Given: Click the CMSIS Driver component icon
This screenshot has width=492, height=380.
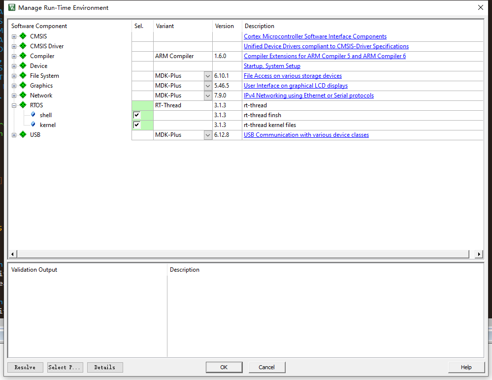Looking at the screenshot, I should tap(23, 46).
